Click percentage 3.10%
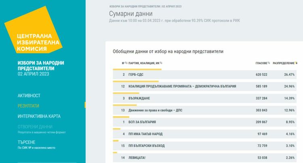Image resolution: width=303 pixels, height=163 pixels. coord(290,146)
